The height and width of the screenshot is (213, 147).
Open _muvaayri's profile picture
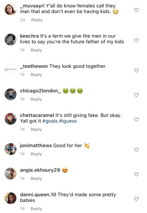tap(11, 9)
